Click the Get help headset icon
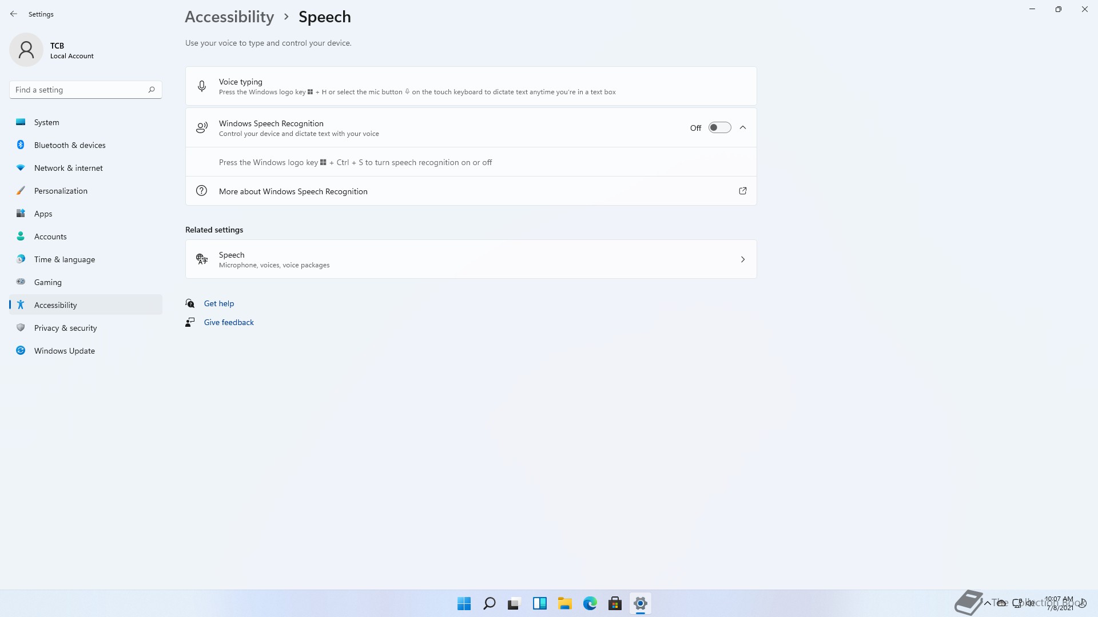Viewport: 1098px width, 617px height. (190, 303)
